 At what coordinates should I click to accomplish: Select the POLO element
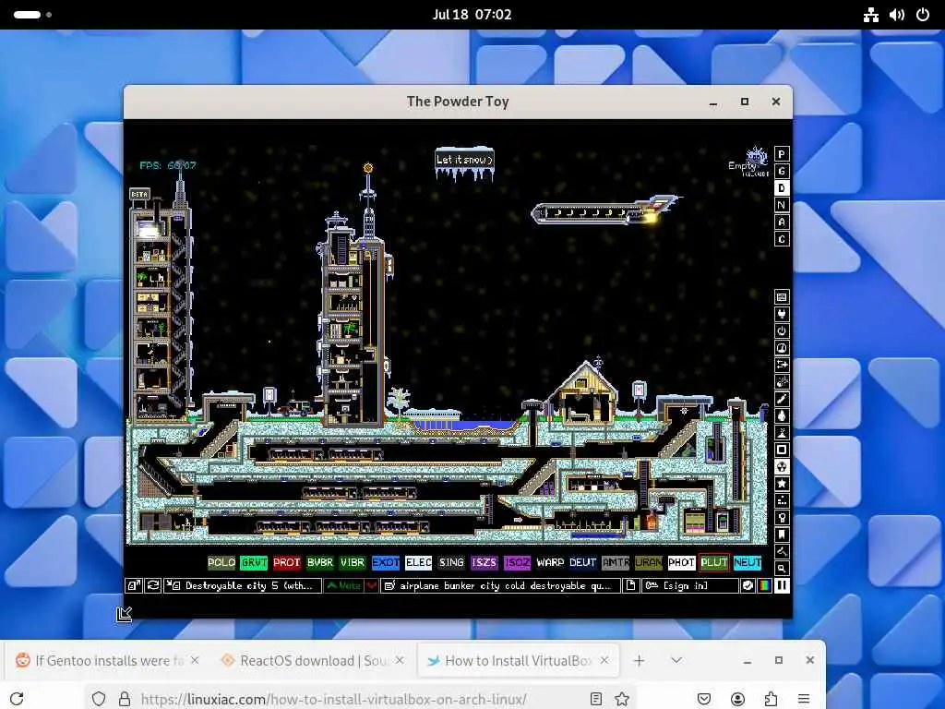(221, 562)
